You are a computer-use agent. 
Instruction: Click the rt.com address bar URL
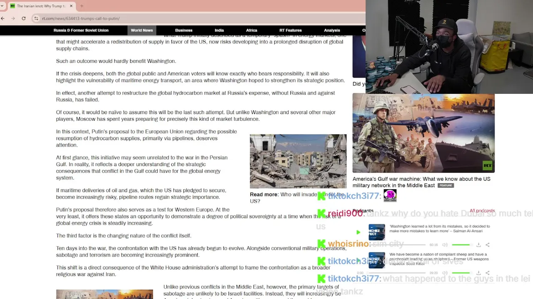click(x=81, y=18)
